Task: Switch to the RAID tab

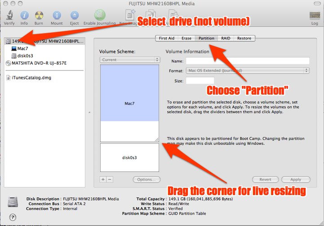Action: click(226, 38)
